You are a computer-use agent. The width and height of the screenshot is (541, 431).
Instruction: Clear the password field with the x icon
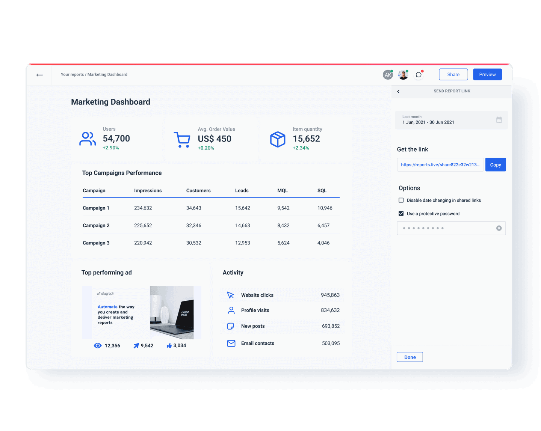(499, 228)
